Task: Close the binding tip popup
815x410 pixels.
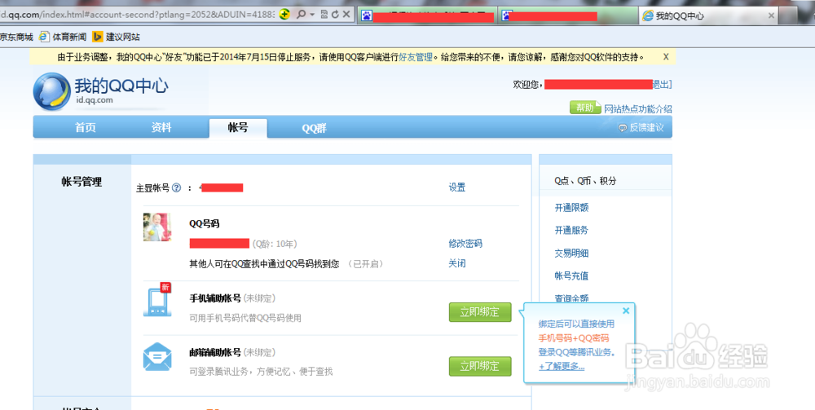Action: click(x=626, y=311)
